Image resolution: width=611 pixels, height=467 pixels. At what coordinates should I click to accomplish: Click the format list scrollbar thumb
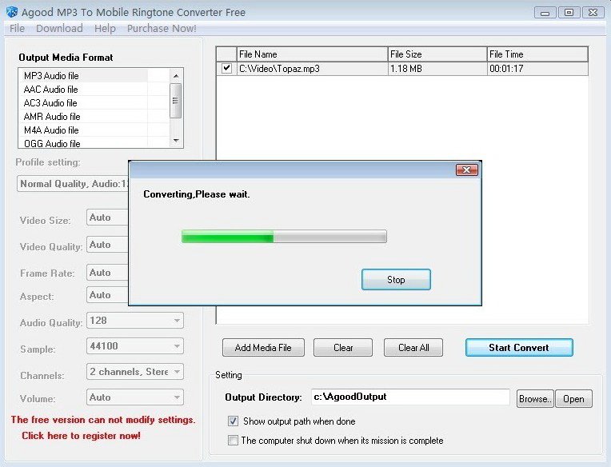(176, 101)
